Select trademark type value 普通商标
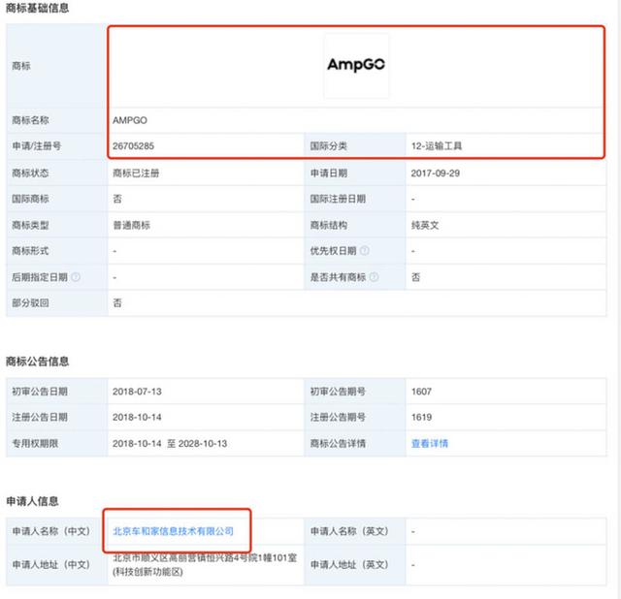621x599 pixels. click(132, 225)
